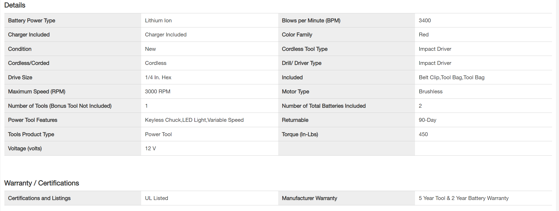Click the Color Family label
The width and height of the screenshot is (559, 211).
click(x=297, y=35)
